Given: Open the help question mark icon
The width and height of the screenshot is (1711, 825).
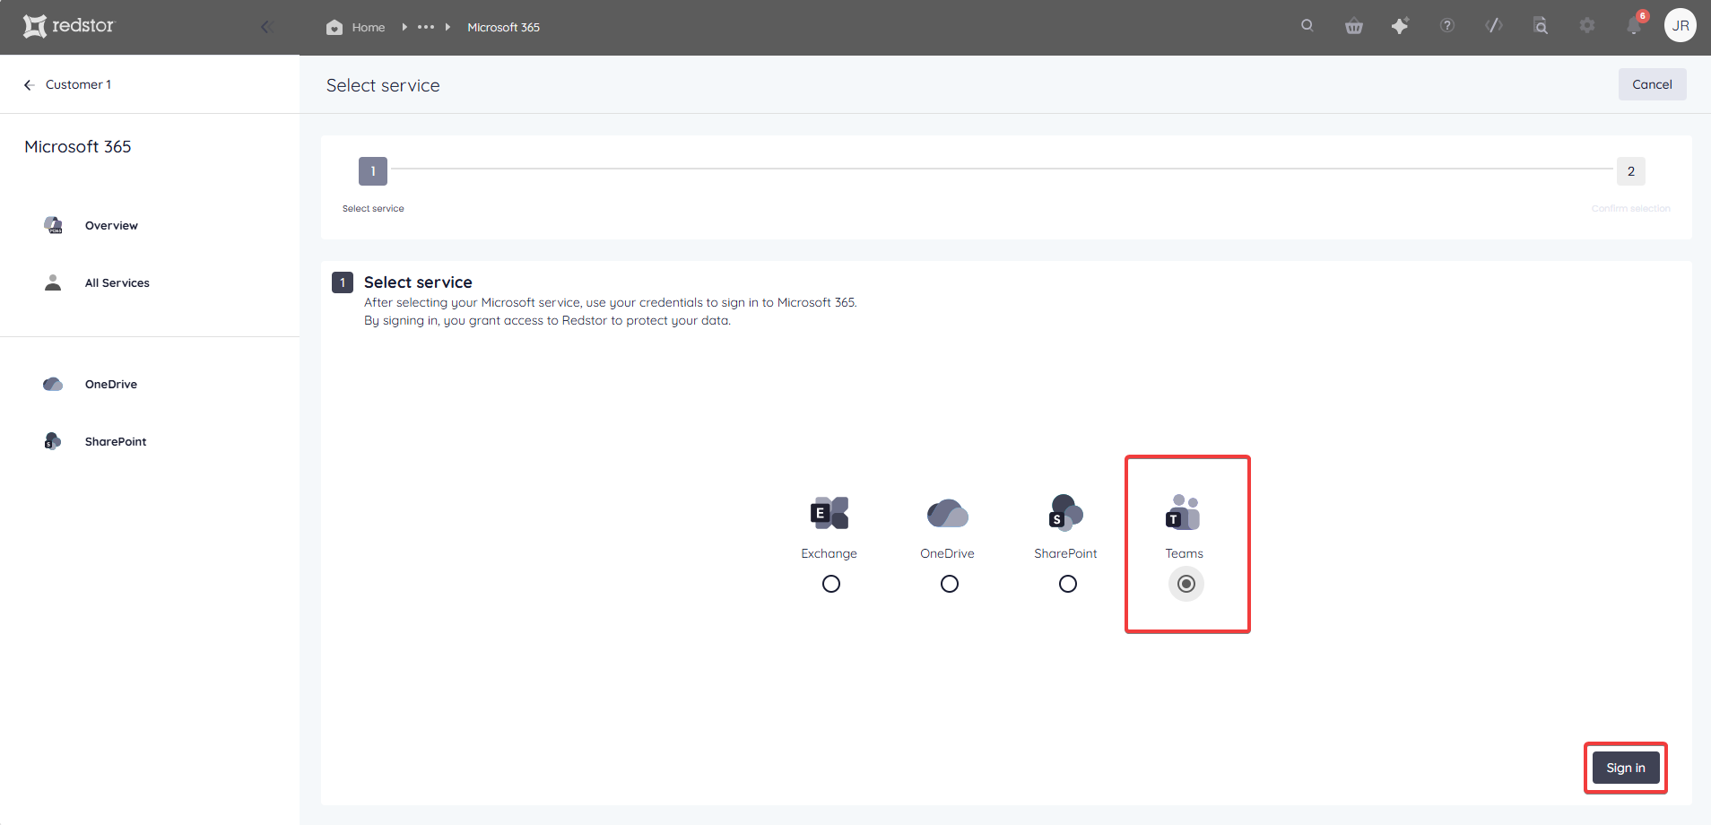Looking at the screenshot, I should coord(1447,26).
